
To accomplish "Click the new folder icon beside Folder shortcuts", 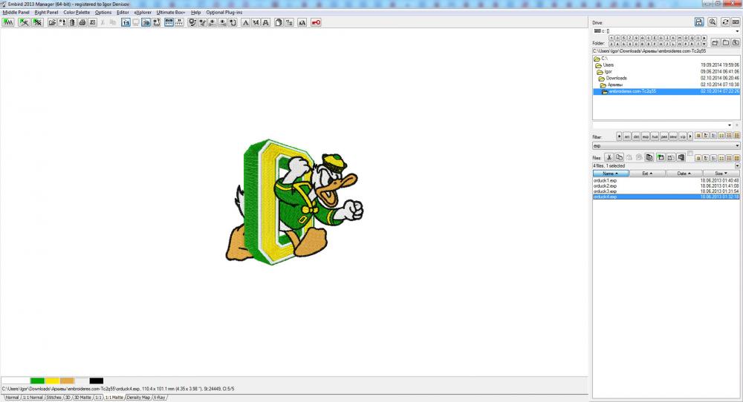I will [715, 42].
